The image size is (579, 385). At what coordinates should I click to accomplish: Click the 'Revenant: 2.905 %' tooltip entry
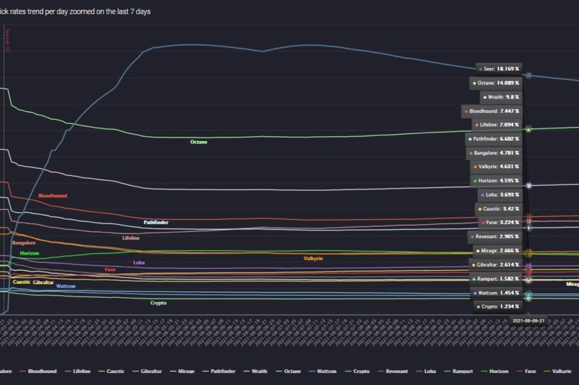click(495, 237)
